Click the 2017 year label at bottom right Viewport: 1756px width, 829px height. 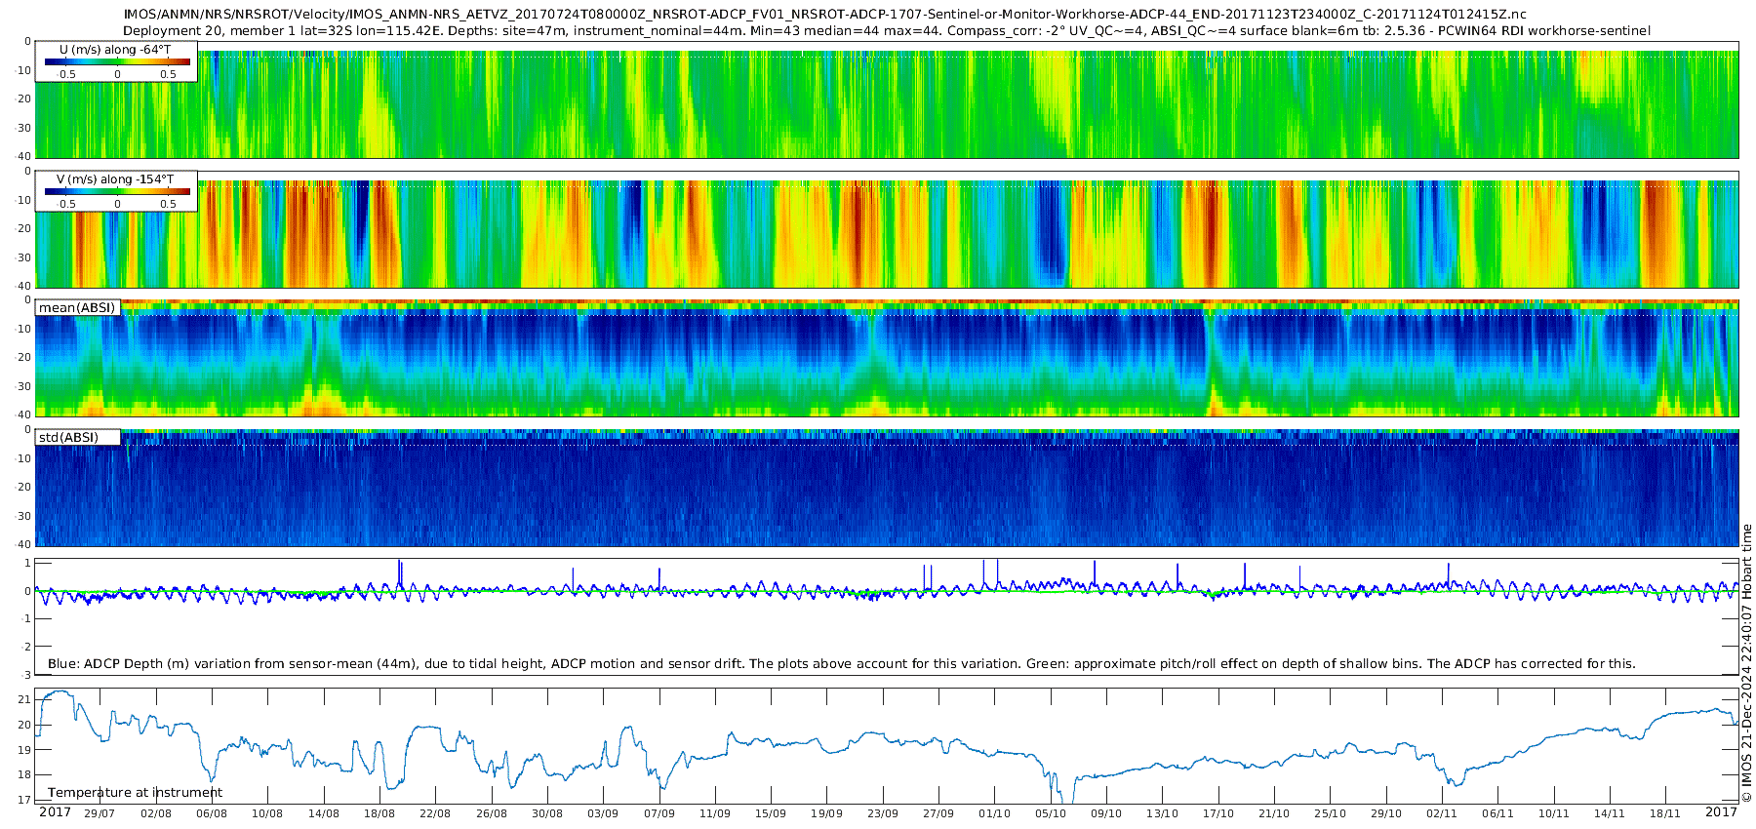click(1721, 812)
